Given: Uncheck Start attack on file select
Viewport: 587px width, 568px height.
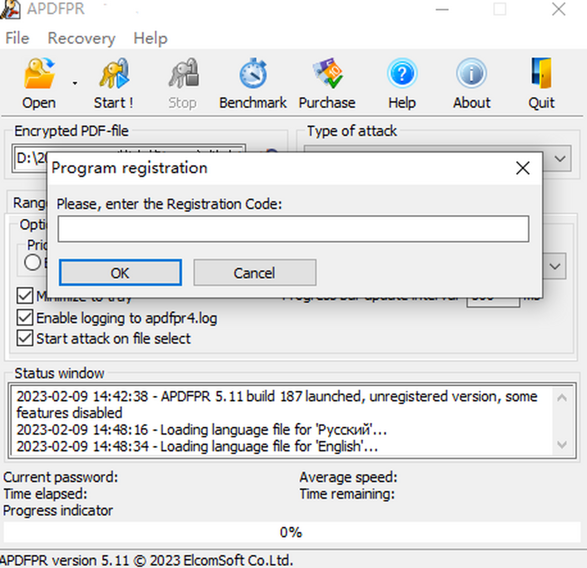Looking at the screenshot, I should [x=25, y=338].
